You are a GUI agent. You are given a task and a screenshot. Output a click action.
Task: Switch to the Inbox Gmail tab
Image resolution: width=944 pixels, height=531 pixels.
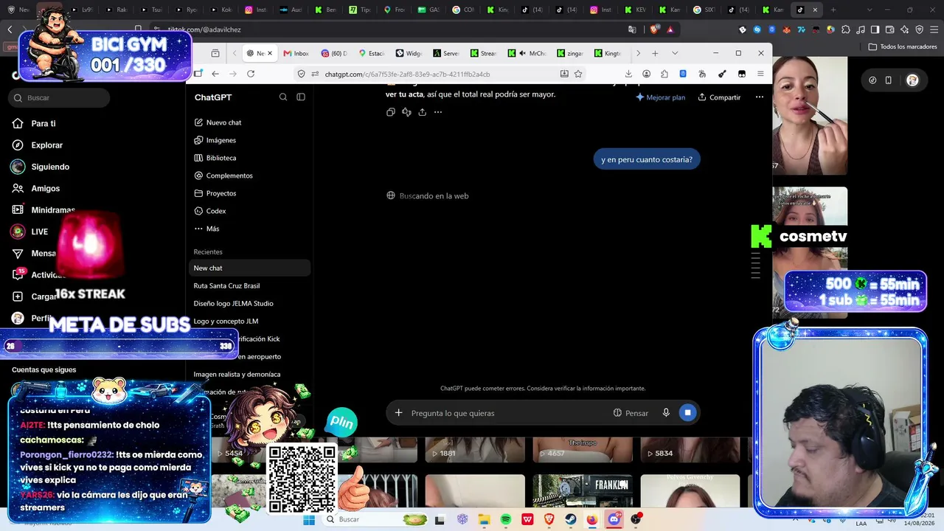(x=296, y=53)
